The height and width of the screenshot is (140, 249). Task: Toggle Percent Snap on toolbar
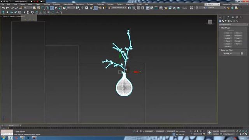100,8
